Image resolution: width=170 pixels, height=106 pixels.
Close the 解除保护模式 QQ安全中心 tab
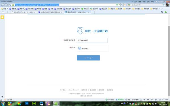click(88, 12)
